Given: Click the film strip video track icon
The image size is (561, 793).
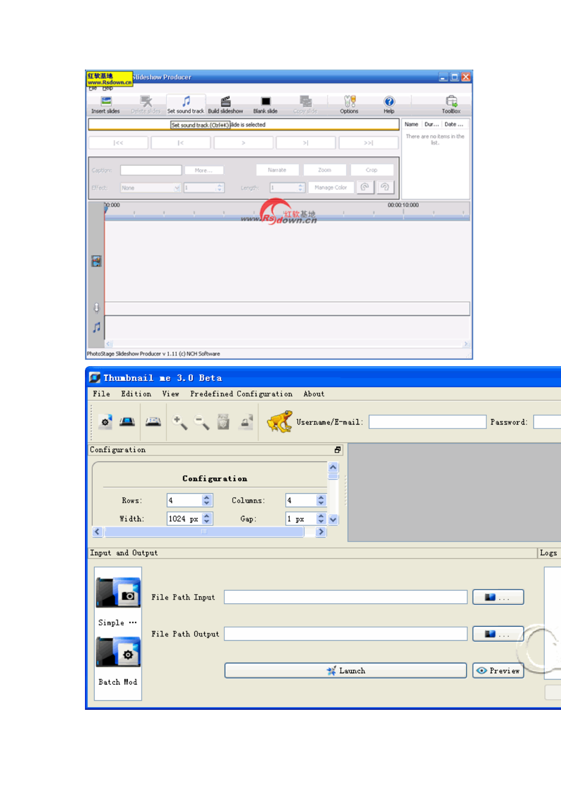Looking at the screenshot, I should [96, 261].
